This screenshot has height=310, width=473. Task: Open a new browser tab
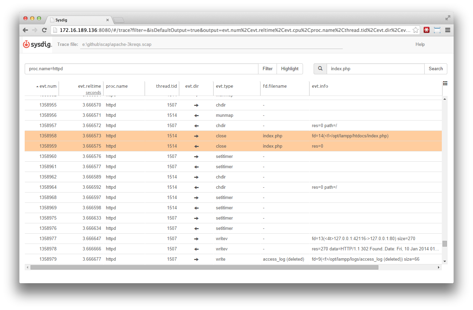(x=119, y=20)
